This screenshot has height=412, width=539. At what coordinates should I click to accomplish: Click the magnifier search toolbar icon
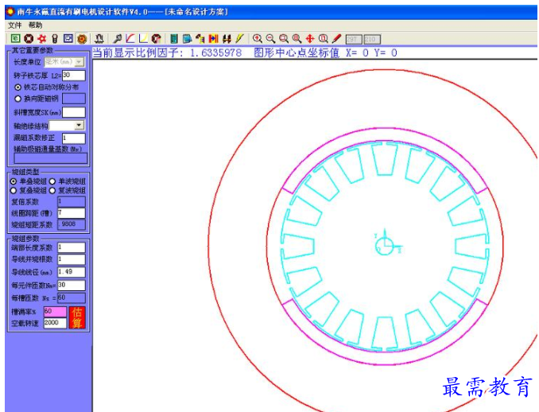[x=117, y=38]
